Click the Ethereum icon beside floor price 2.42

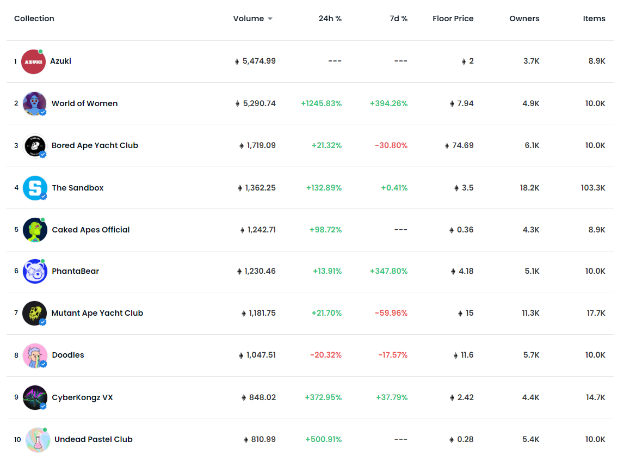(x=452, y=398)
